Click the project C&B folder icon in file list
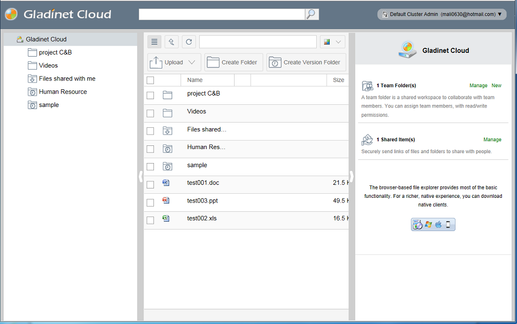 tap(167, 95)
